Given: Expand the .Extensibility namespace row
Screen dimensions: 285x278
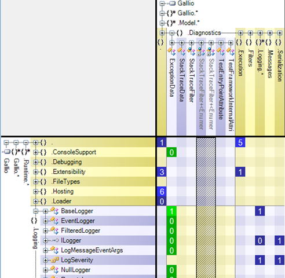Looking at the screenshot, I should point(35,172).
